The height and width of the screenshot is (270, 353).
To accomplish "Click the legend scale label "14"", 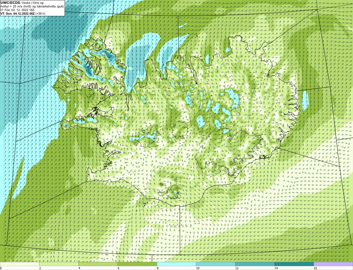I will [x=276, y=268].
